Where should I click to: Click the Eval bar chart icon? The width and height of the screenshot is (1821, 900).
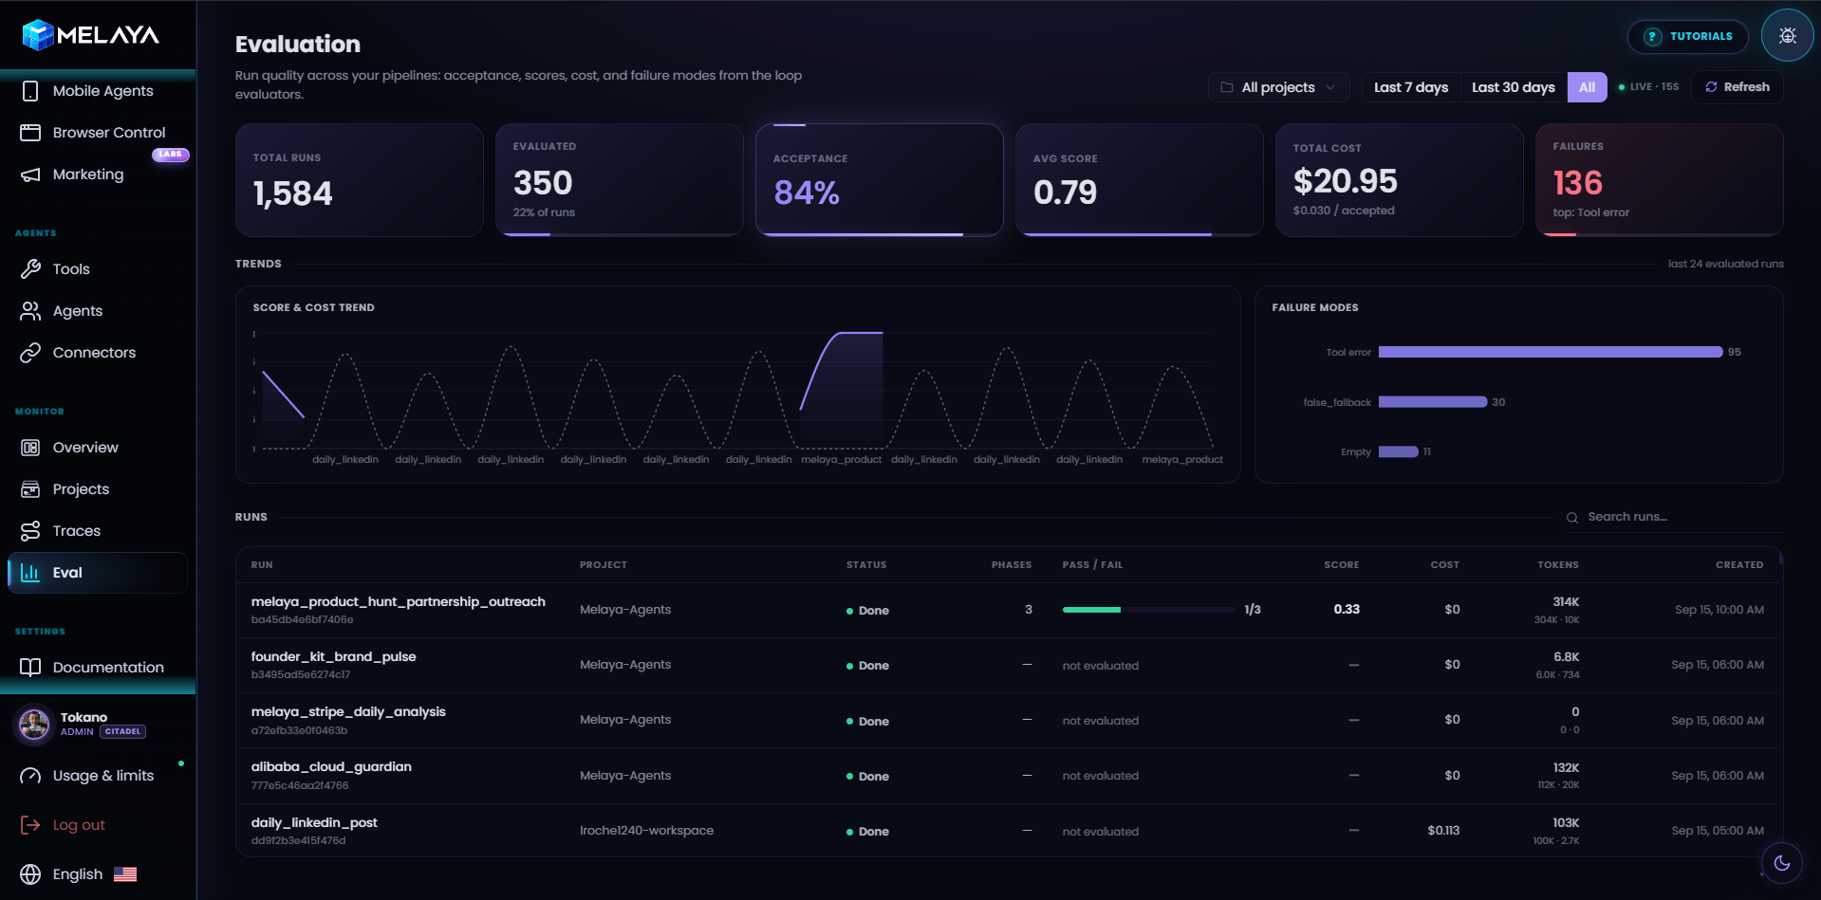30,573
